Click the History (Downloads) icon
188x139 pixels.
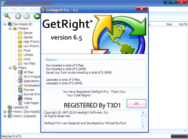click(10, 112)
